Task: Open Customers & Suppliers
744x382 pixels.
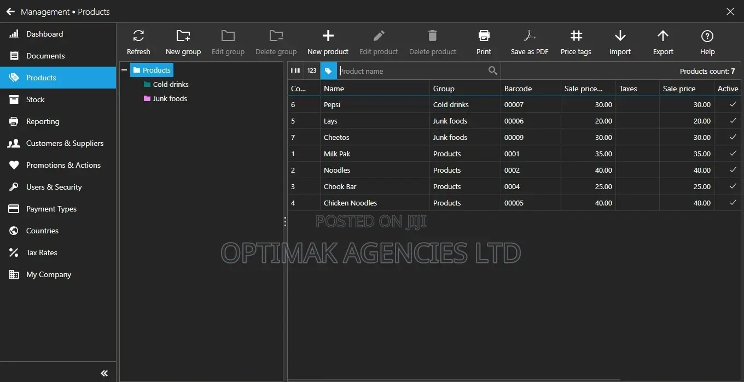Action: tap(58, 143)
